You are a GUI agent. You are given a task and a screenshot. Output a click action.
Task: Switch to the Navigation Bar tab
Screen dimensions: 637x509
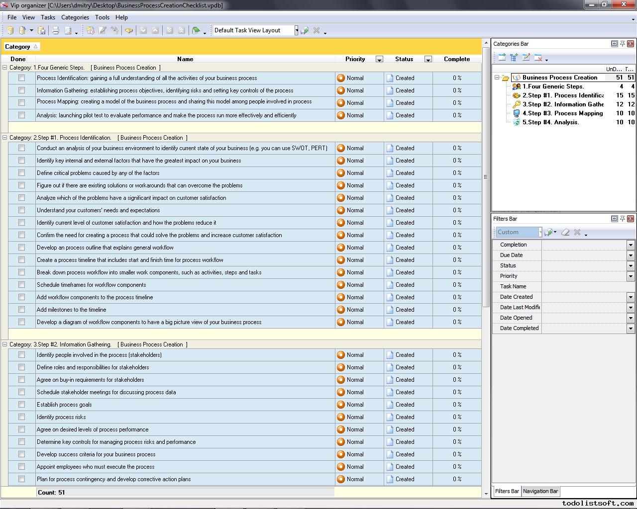click(x=540, y=491)
